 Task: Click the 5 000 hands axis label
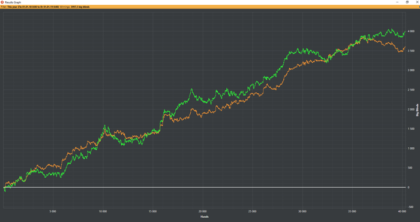click(x=53, y=211)
